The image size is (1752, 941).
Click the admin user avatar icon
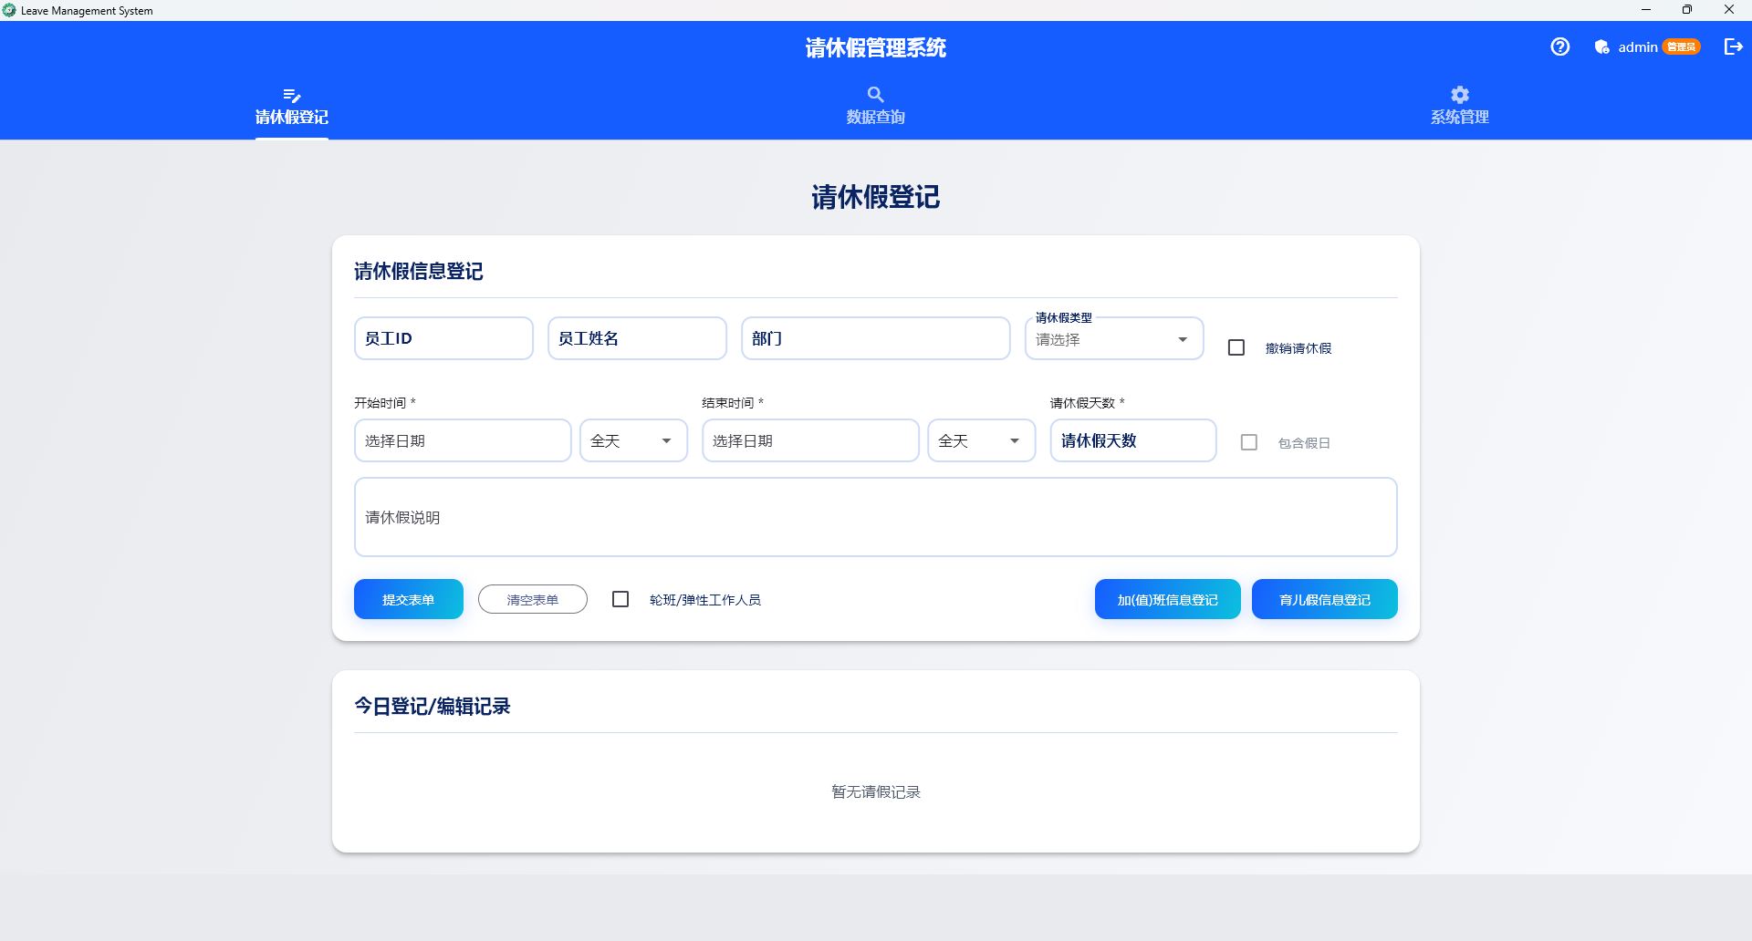(1601, 47)
